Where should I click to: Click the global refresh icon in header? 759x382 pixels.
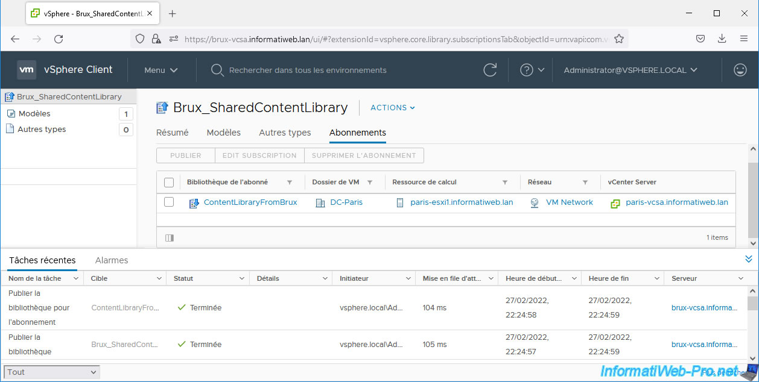[x=491, y=70]
